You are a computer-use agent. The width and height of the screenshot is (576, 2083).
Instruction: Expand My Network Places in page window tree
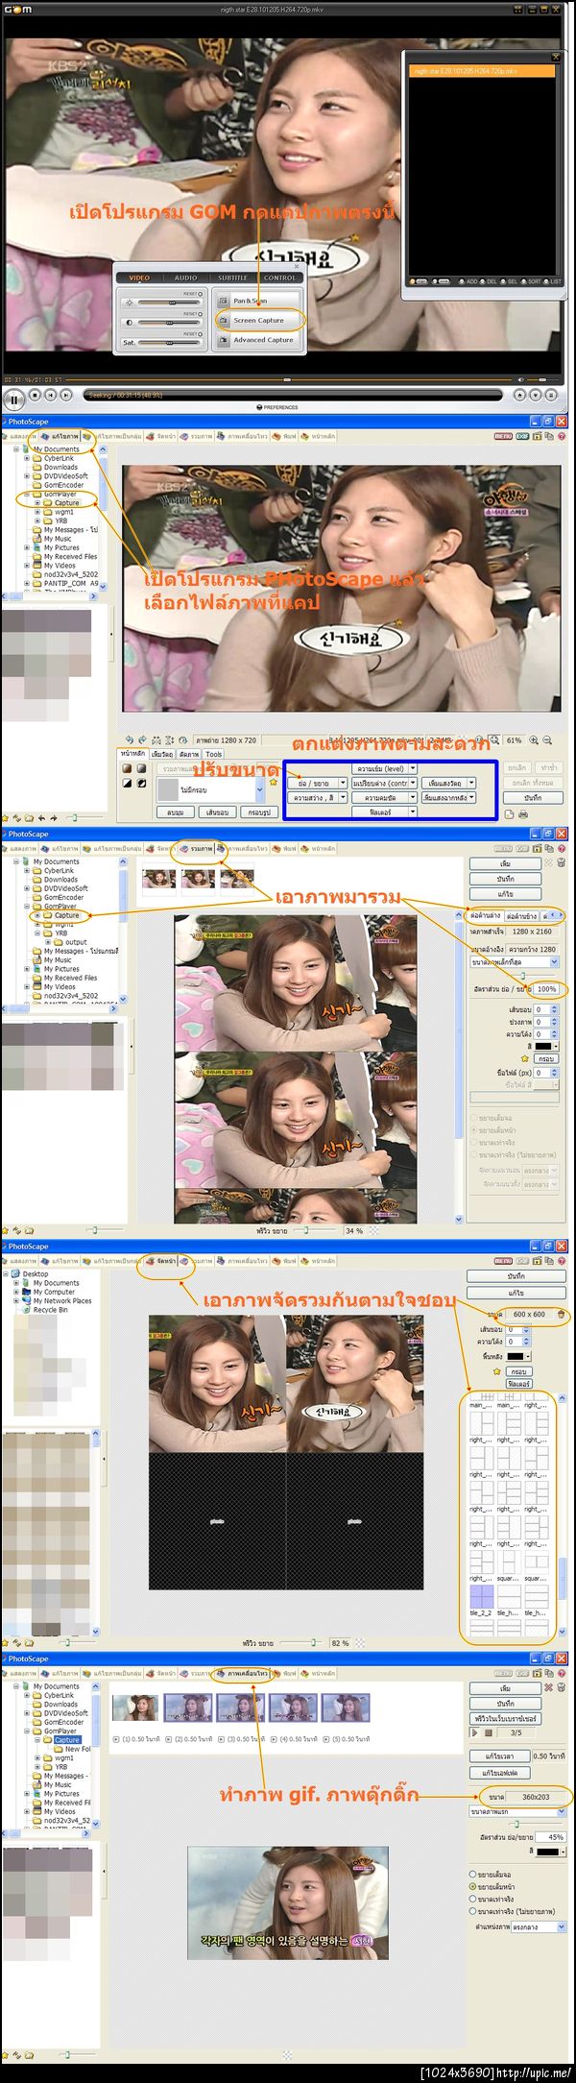16,1301
